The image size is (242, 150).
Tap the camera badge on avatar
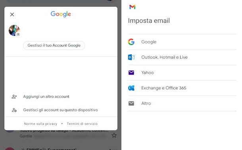pos(18,34)
